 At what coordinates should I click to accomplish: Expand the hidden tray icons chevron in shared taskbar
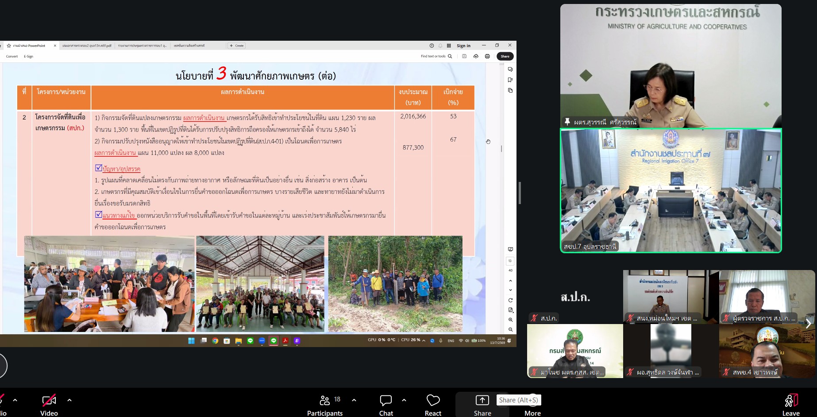pos(424,340)
